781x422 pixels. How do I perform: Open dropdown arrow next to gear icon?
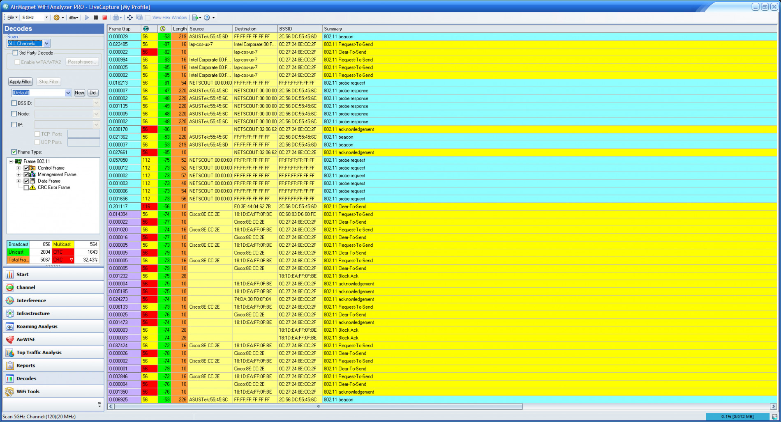point(63,18)
